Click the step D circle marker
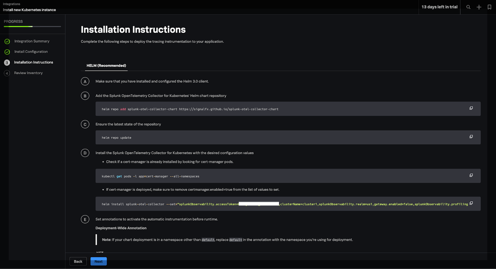 point(85,153)
